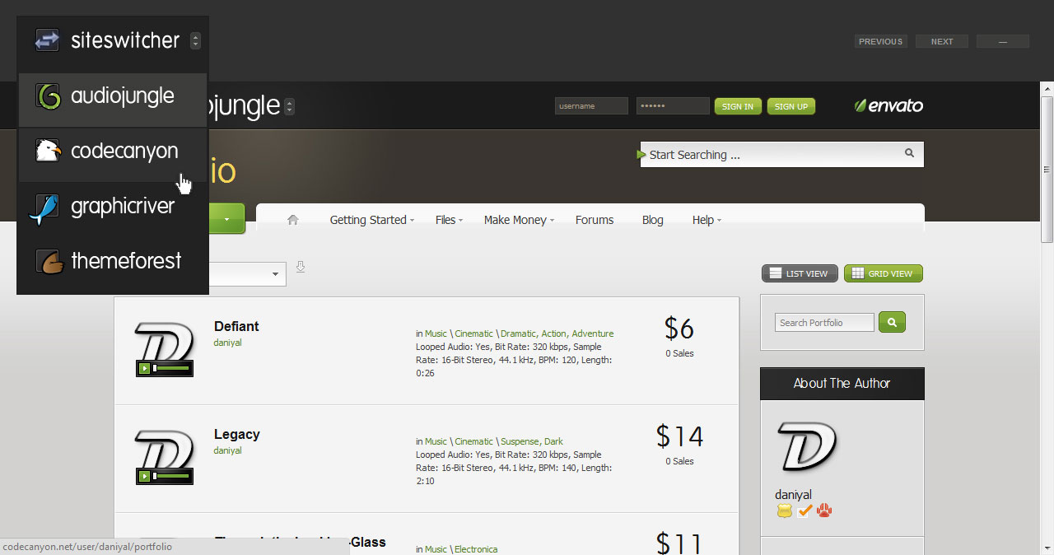Focus the username field

[x=591, y=106]
